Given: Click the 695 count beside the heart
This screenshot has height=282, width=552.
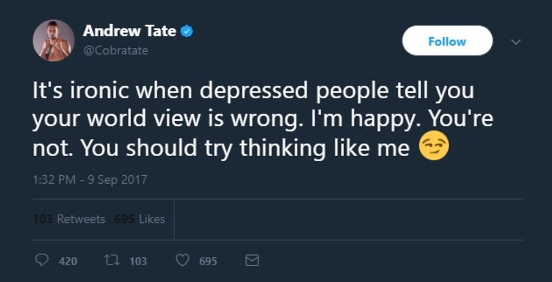Looking at the screenshot, I should pyautogui.click(x=208, y=261).
